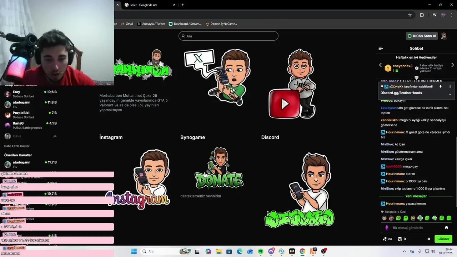Collapse chat with the Sohbet panel icon
Screen dimensions: 457x257
click(381, 48)
